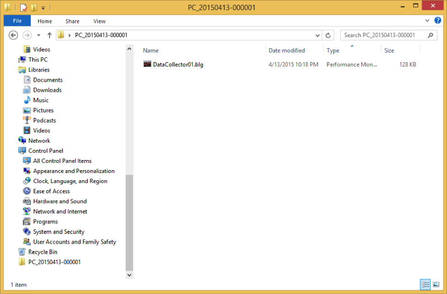Open Clock, Language, and Region

pos(70,181)
